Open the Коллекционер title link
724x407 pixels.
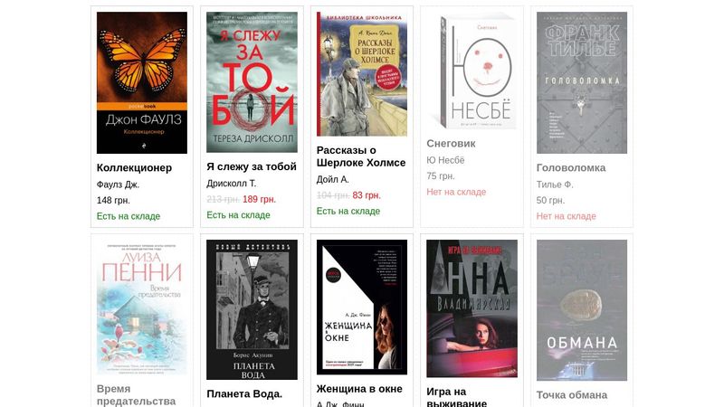click(x=134, y=168)
